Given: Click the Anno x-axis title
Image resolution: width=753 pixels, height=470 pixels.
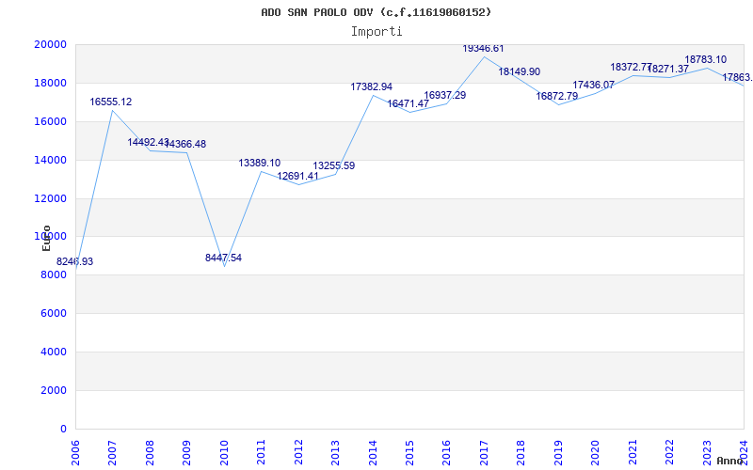Looking at the screenshot, I should pyautogui.click(x=729, y=461).
